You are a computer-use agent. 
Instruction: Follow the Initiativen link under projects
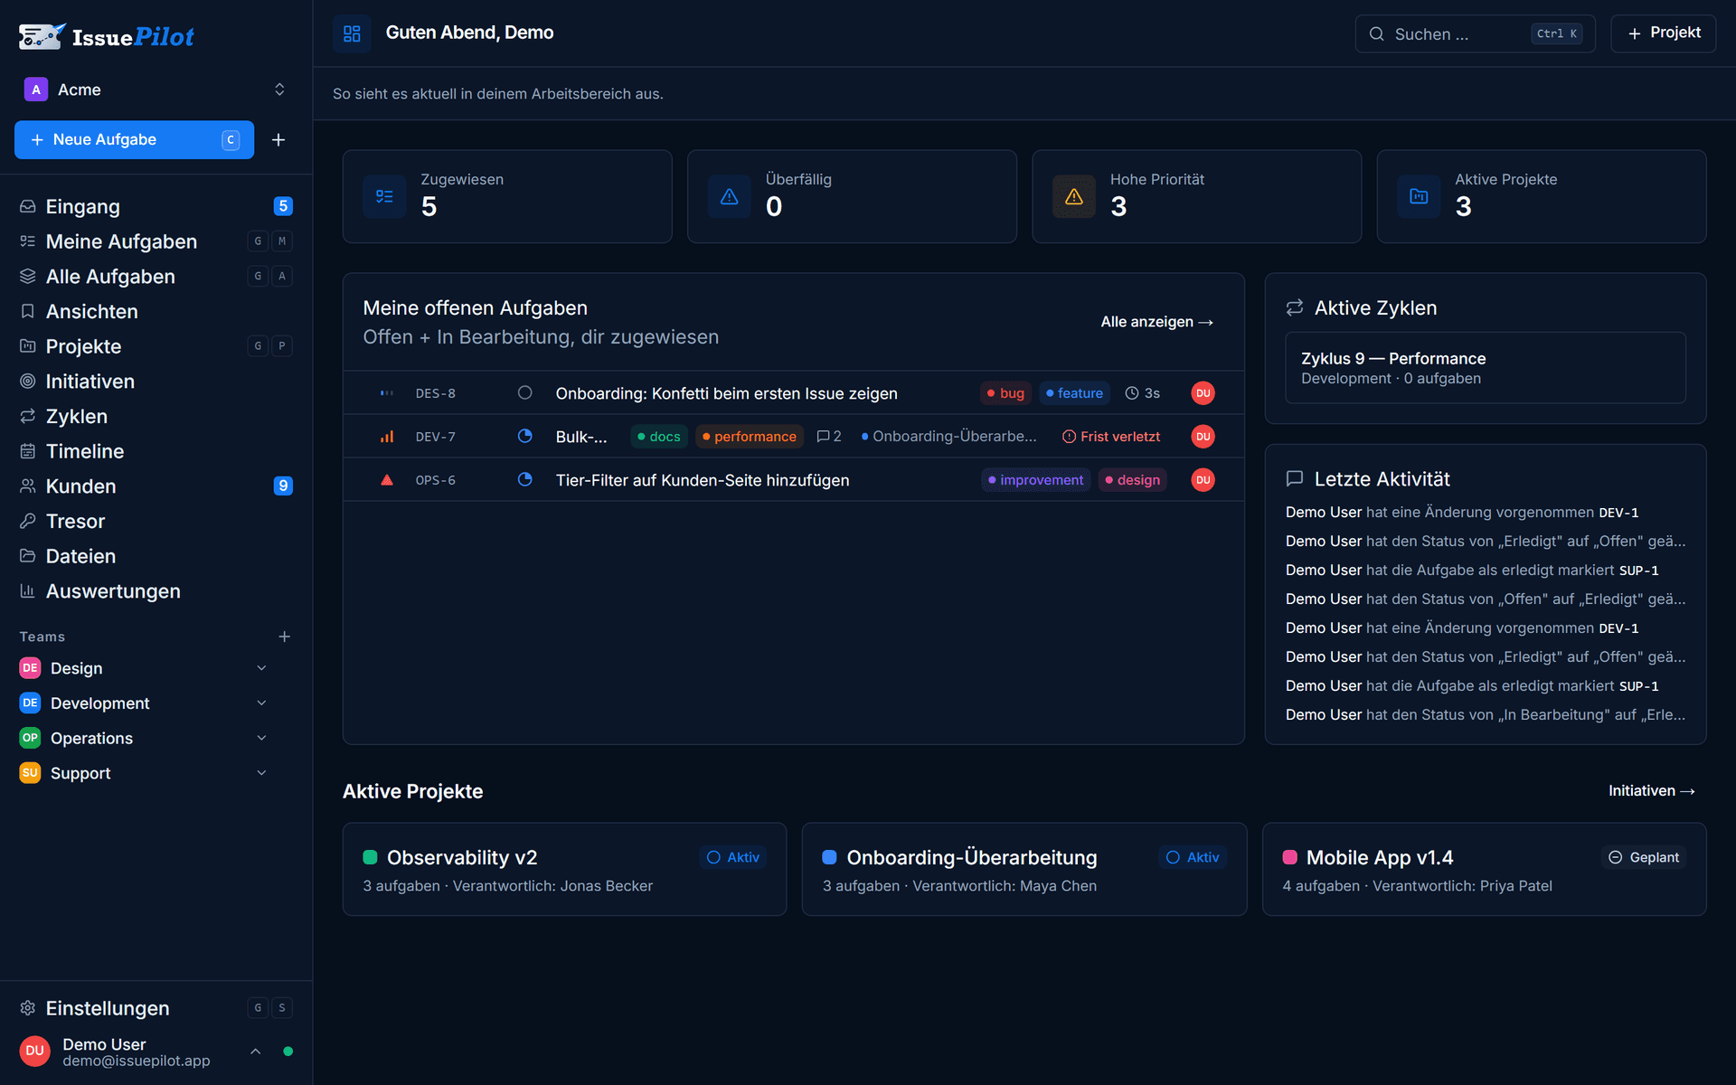click(x=1651, y=790)
